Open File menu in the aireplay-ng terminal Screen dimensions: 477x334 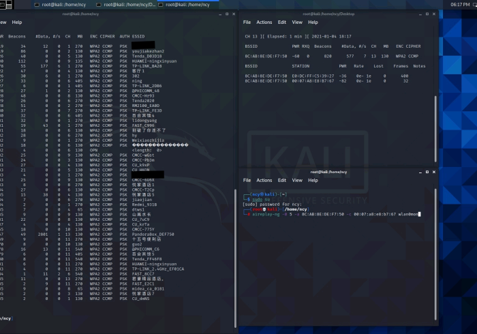tap(247, 181)
